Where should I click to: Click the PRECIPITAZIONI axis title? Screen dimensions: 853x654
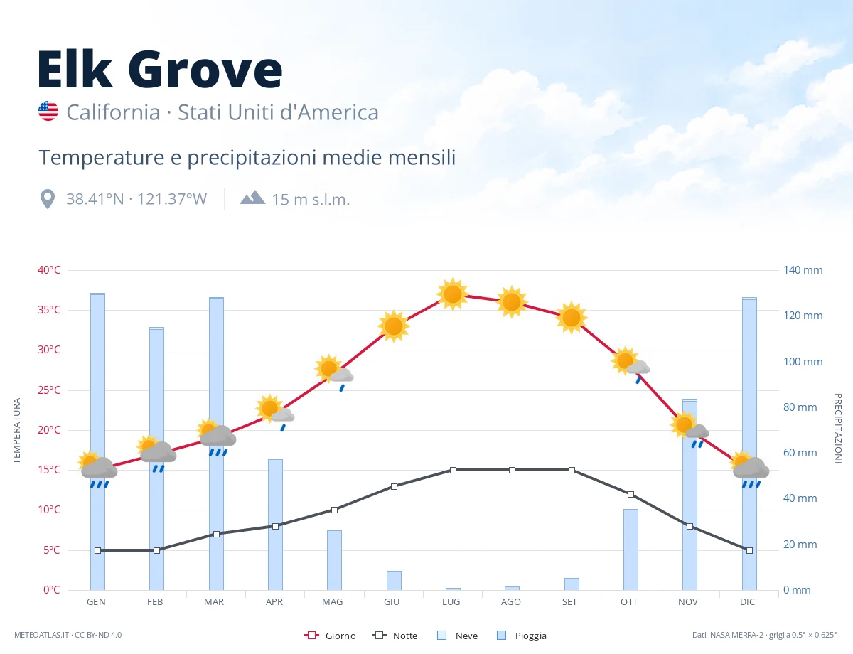click(837, 429)
